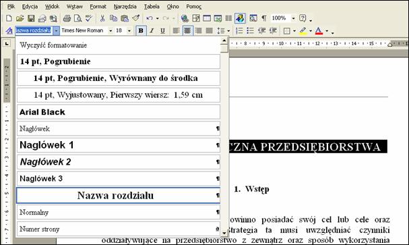This screenshot has width=409, height=245.
Task: Save the document with the floppy icon
Action: pos(31,18)
